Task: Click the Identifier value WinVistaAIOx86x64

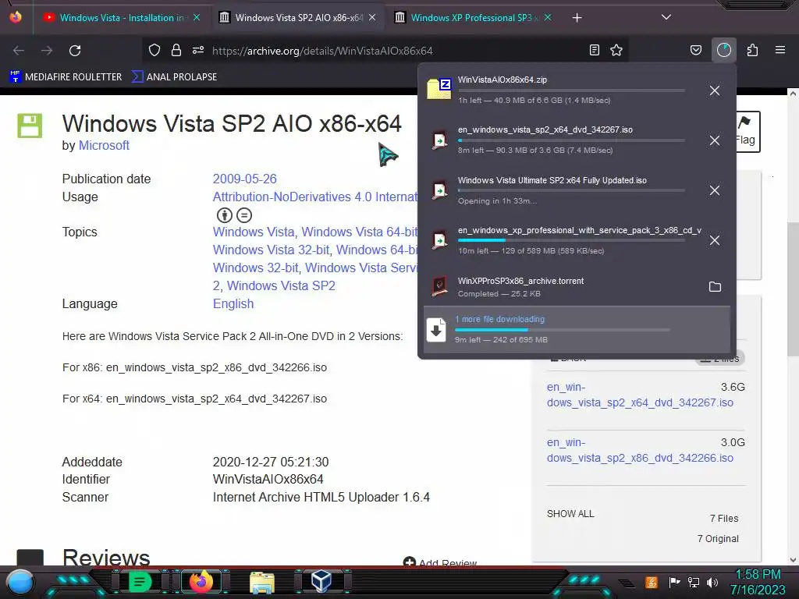Action: [x=268, y=480]
